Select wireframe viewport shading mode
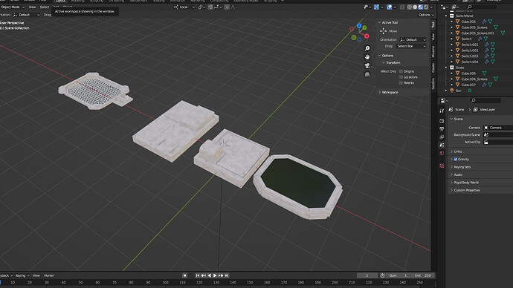This screenshot has width=513, height=288. pos(410,7)
